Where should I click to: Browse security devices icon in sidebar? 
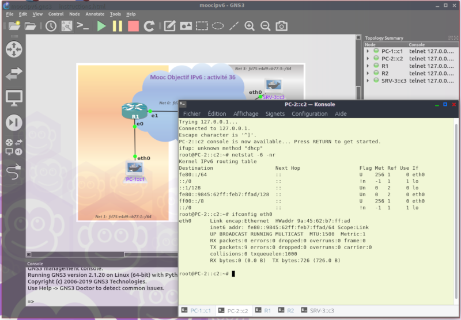click(14, 123)
